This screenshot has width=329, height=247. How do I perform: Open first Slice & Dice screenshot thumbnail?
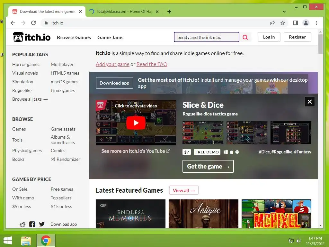(x=203, y=133)
